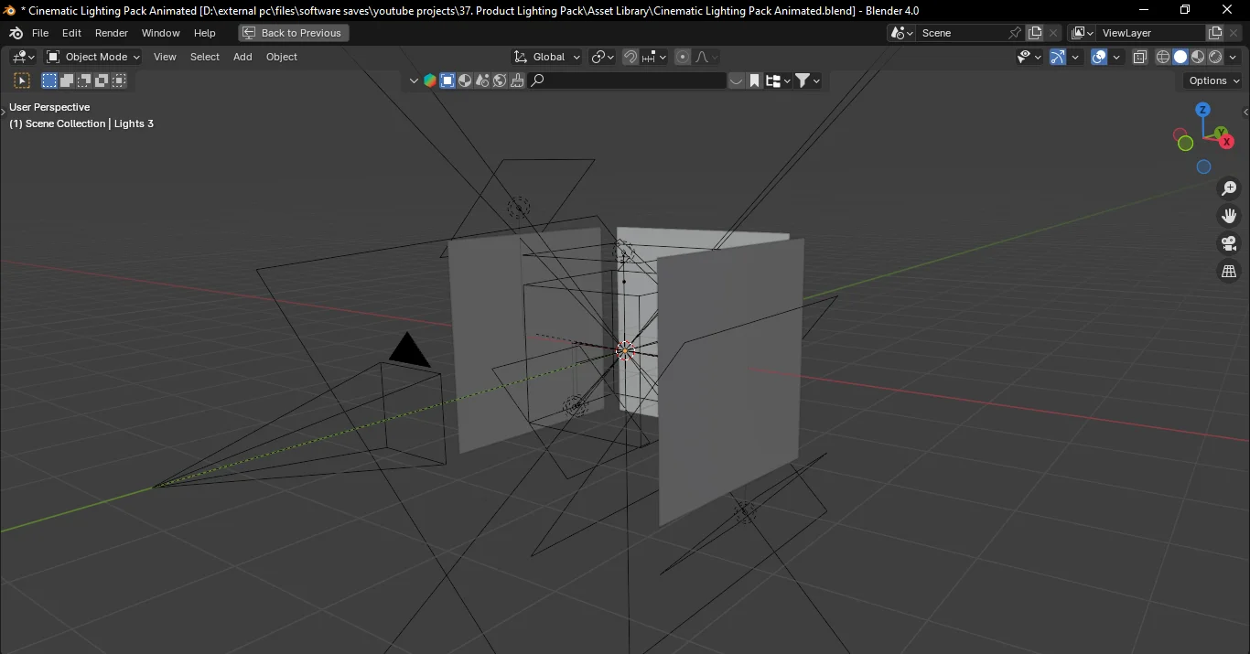Enable the proportional editing icon
Viewport: 1250px width, 654px height.
682,57
